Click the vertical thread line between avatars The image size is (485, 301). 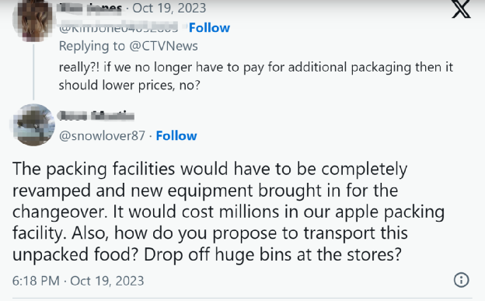pyautogui.click(x=33, y=72)
